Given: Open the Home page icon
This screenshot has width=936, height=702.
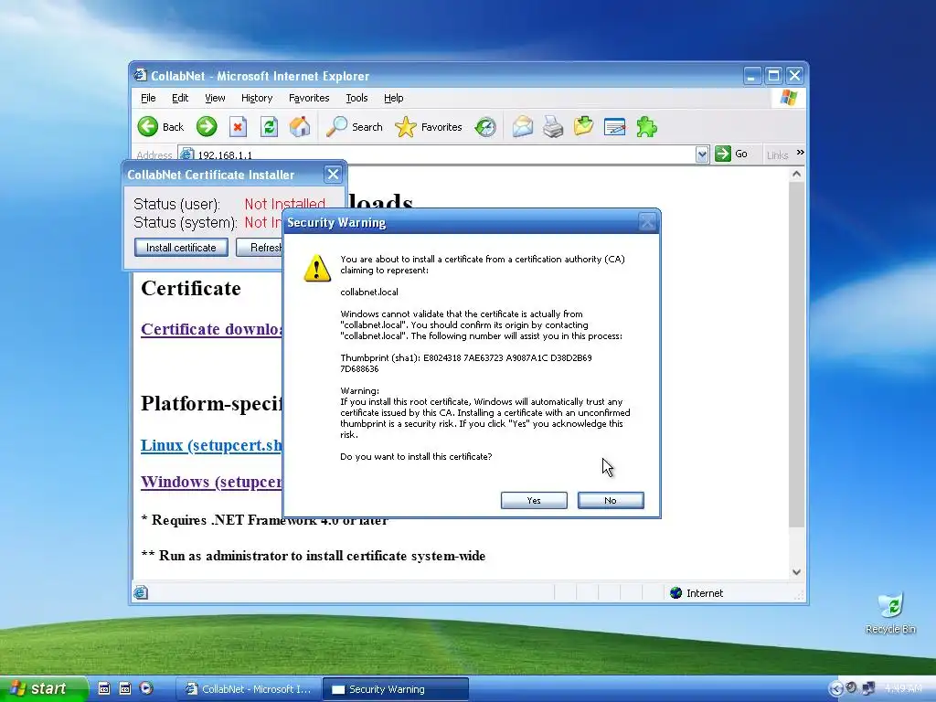Looking at the screenshot, I should click(x=300, y=126).
